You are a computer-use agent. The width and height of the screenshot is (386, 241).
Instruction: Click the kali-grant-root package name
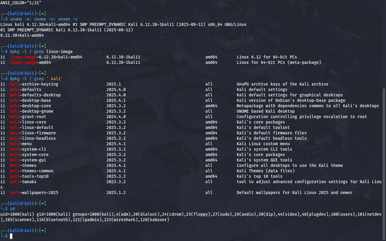(x=28, y=117)
